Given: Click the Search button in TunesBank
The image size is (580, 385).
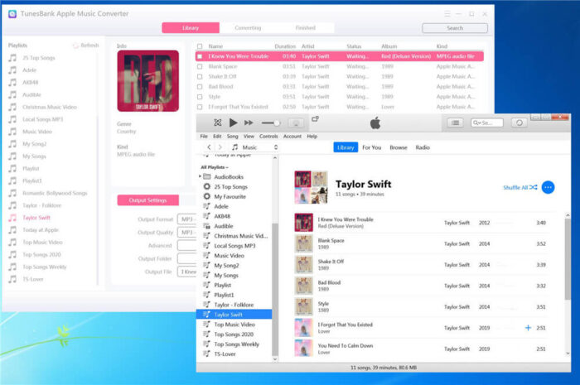Looking at the screenshot, I should tap(454, 27).
